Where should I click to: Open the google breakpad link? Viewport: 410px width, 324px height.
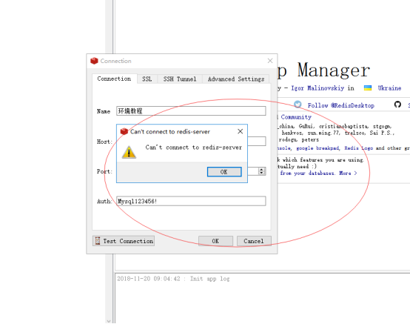[317, 148]
